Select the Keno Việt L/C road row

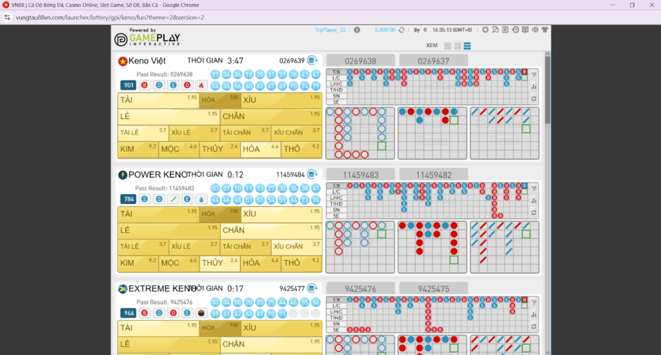(x=336, y=78)
